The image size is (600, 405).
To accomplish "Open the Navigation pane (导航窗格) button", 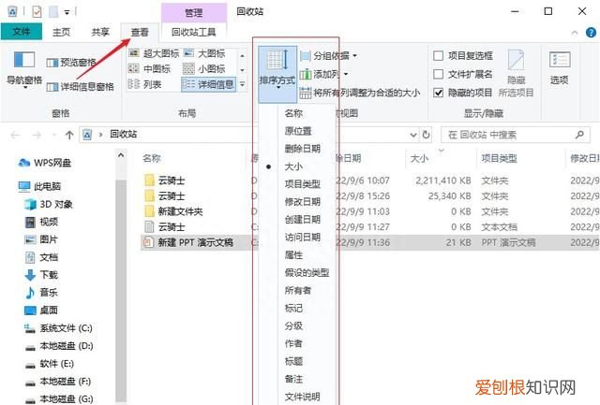I will coord(24,69).
